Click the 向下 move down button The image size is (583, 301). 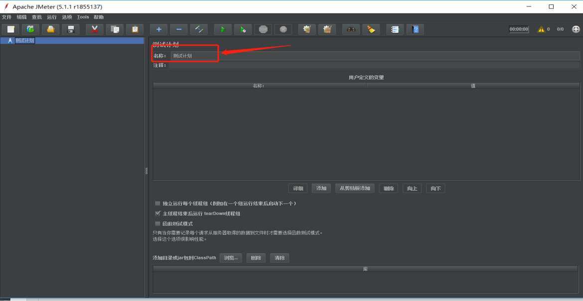coord(436,189)
